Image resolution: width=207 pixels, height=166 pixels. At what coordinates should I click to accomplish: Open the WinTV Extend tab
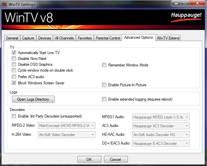[168, 38]
